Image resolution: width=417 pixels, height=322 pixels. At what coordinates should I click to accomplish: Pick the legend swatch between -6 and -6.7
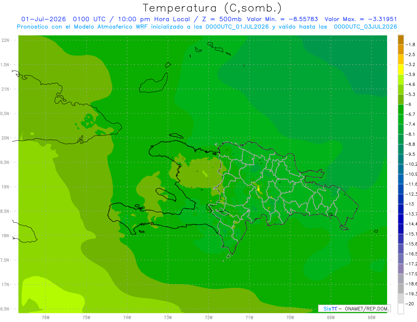[x=401, y=109]
